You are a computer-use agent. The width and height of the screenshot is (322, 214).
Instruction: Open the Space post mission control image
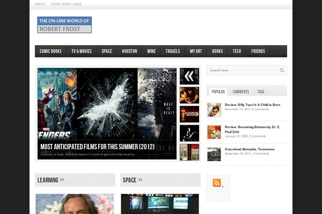coord(160,204)
